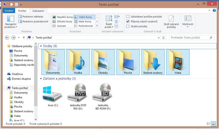Click New folder icon in title bar
This screenshot has height=129, width=219.
coord(16,4)
